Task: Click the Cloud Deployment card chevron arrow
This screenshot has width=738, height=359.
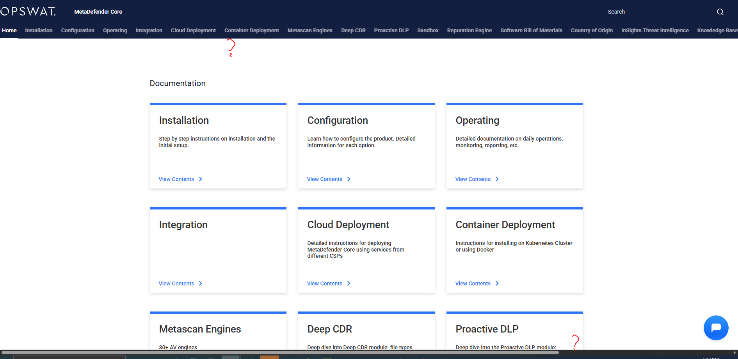Action: point(349,283)
